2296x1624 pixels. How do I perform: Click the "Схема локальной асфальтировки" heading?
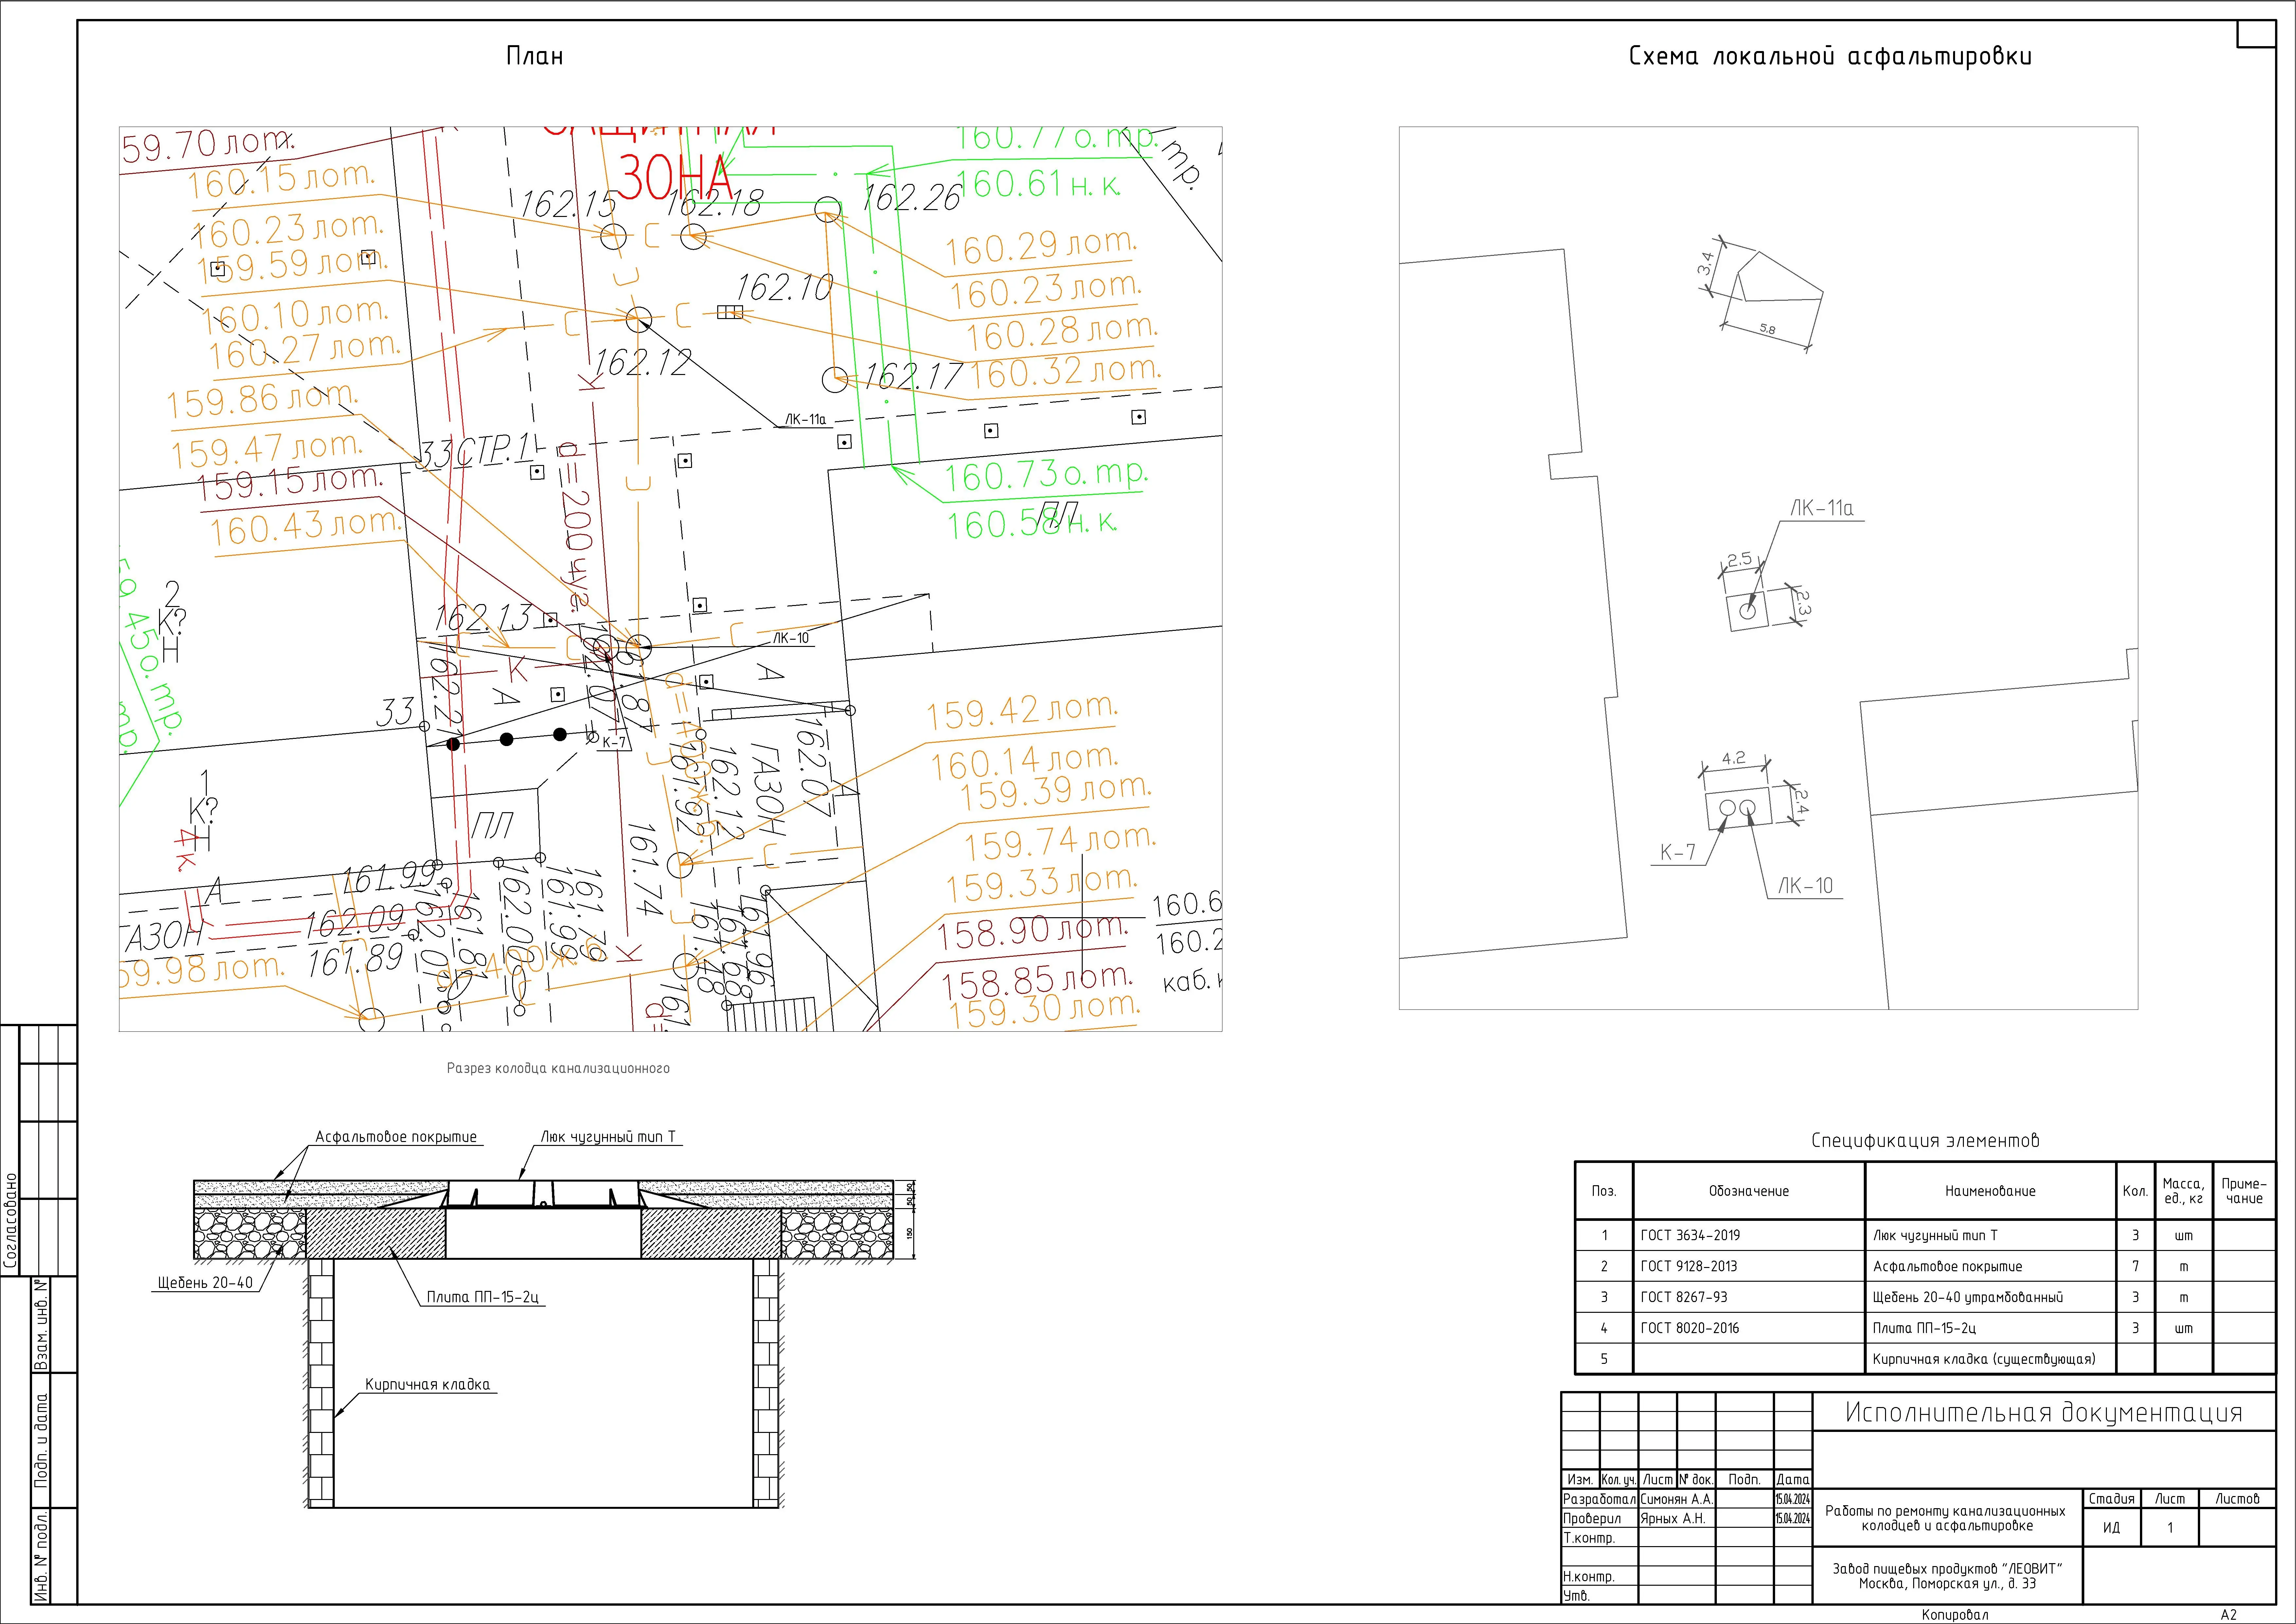[x=1830, y=57]
